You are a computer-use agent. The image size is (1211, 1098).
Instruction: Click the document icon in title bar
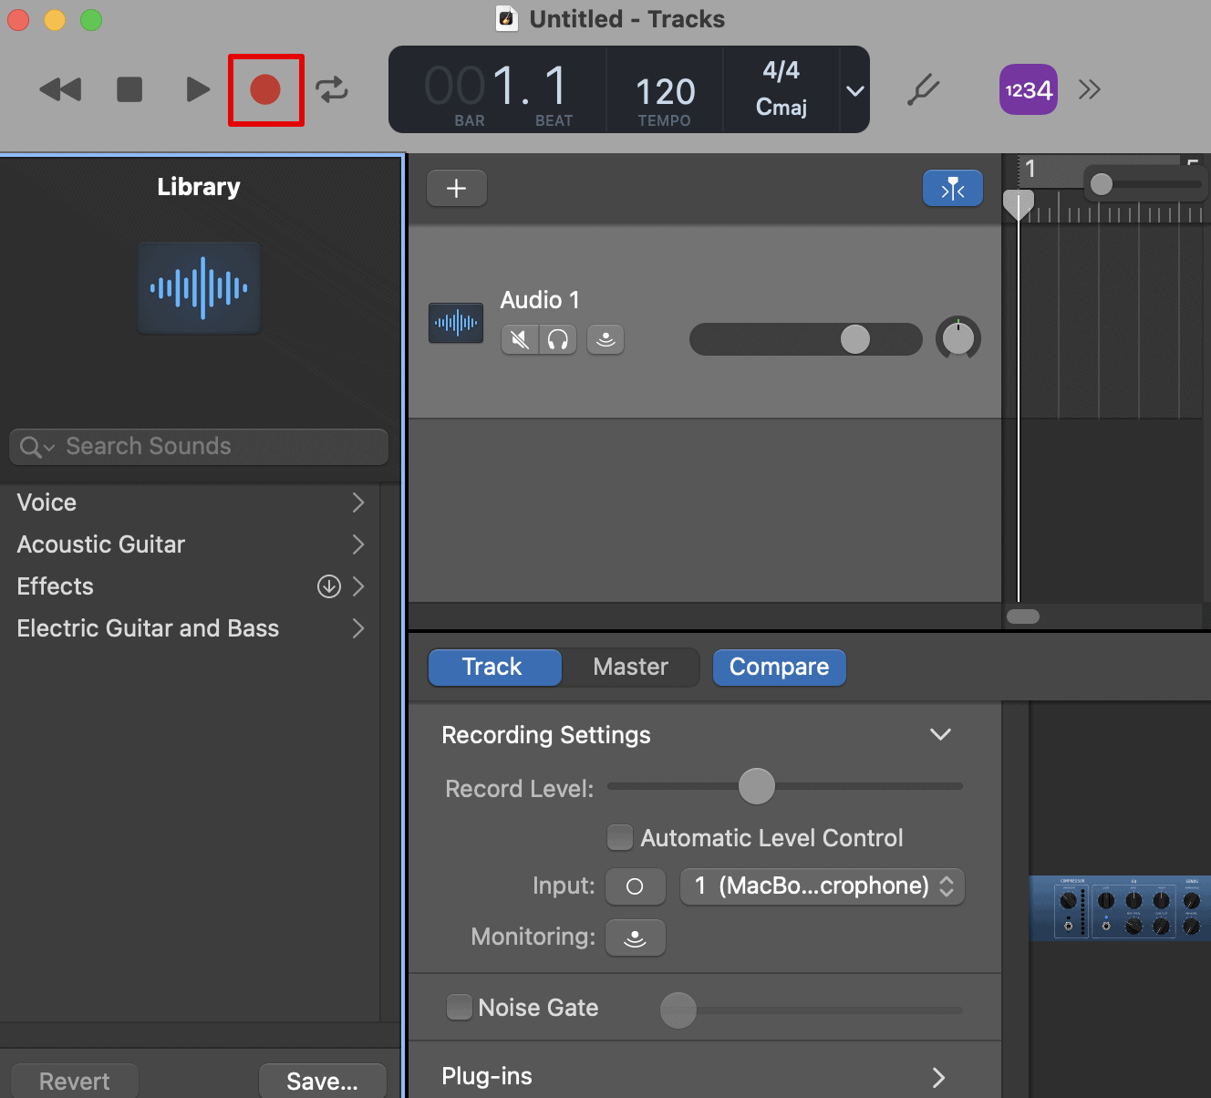pyautogui.click(x=506, y=18)
